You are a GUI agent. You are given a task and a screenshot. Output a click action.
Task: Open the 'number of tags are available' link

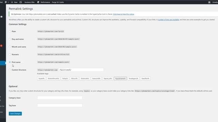click(169, 20)
